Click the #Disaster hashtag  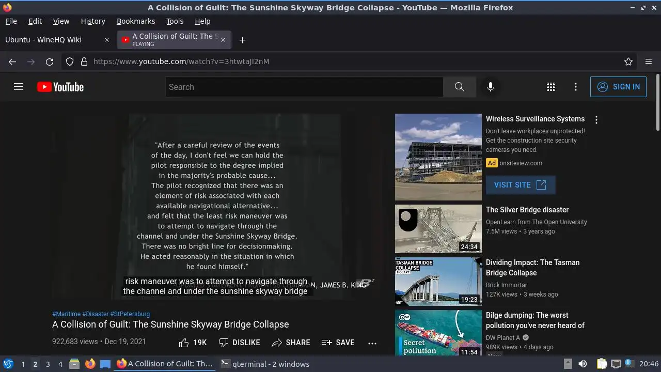tap(95, 314)
